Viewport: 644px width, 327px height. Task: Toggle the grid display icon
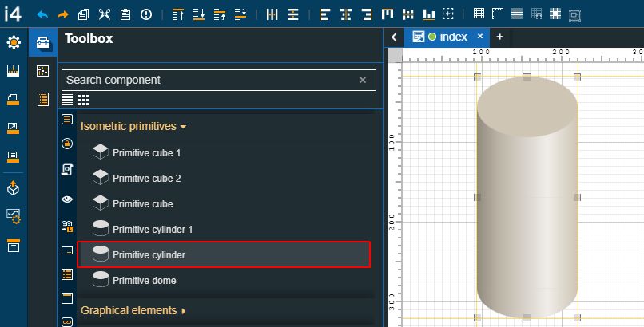(x=479, y=14)
